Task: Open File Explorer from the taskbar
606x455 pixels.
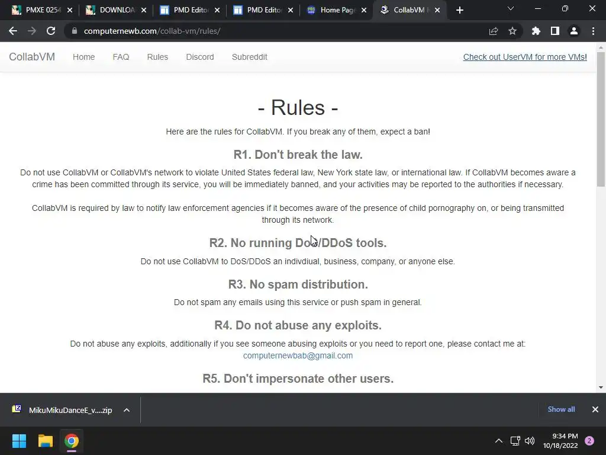Action: click(45, 441)
